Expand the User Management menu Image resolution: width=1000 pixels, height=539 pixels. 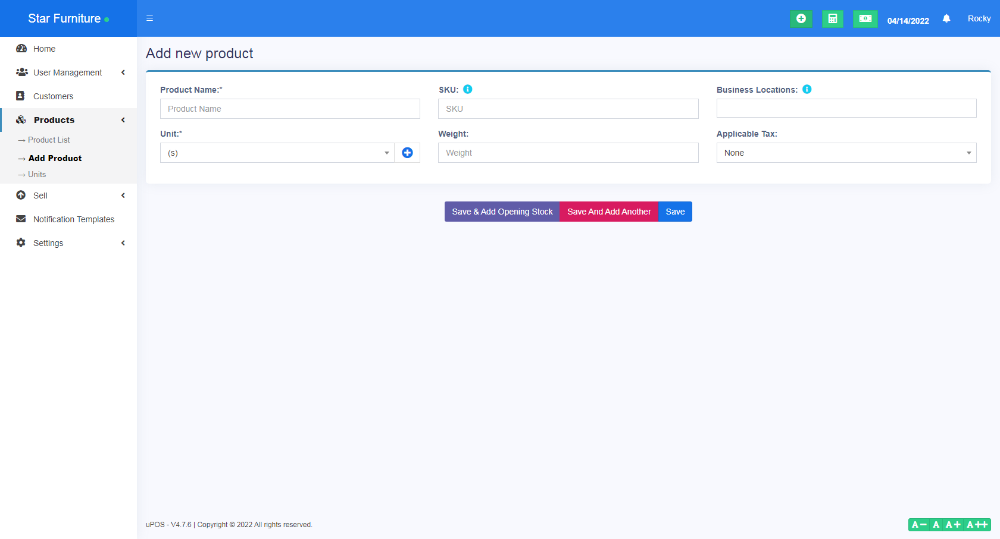pyautogui.click(x=68, y=73)
